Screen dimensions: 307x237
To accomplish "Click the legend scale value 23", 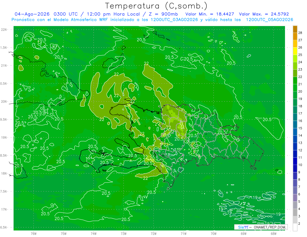I will (300, 70).
